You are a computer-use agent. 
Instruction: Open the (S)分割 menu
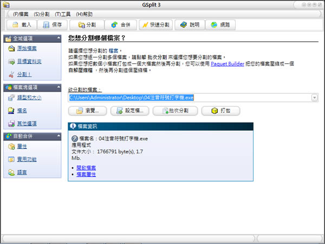click(x=42, y=14)
